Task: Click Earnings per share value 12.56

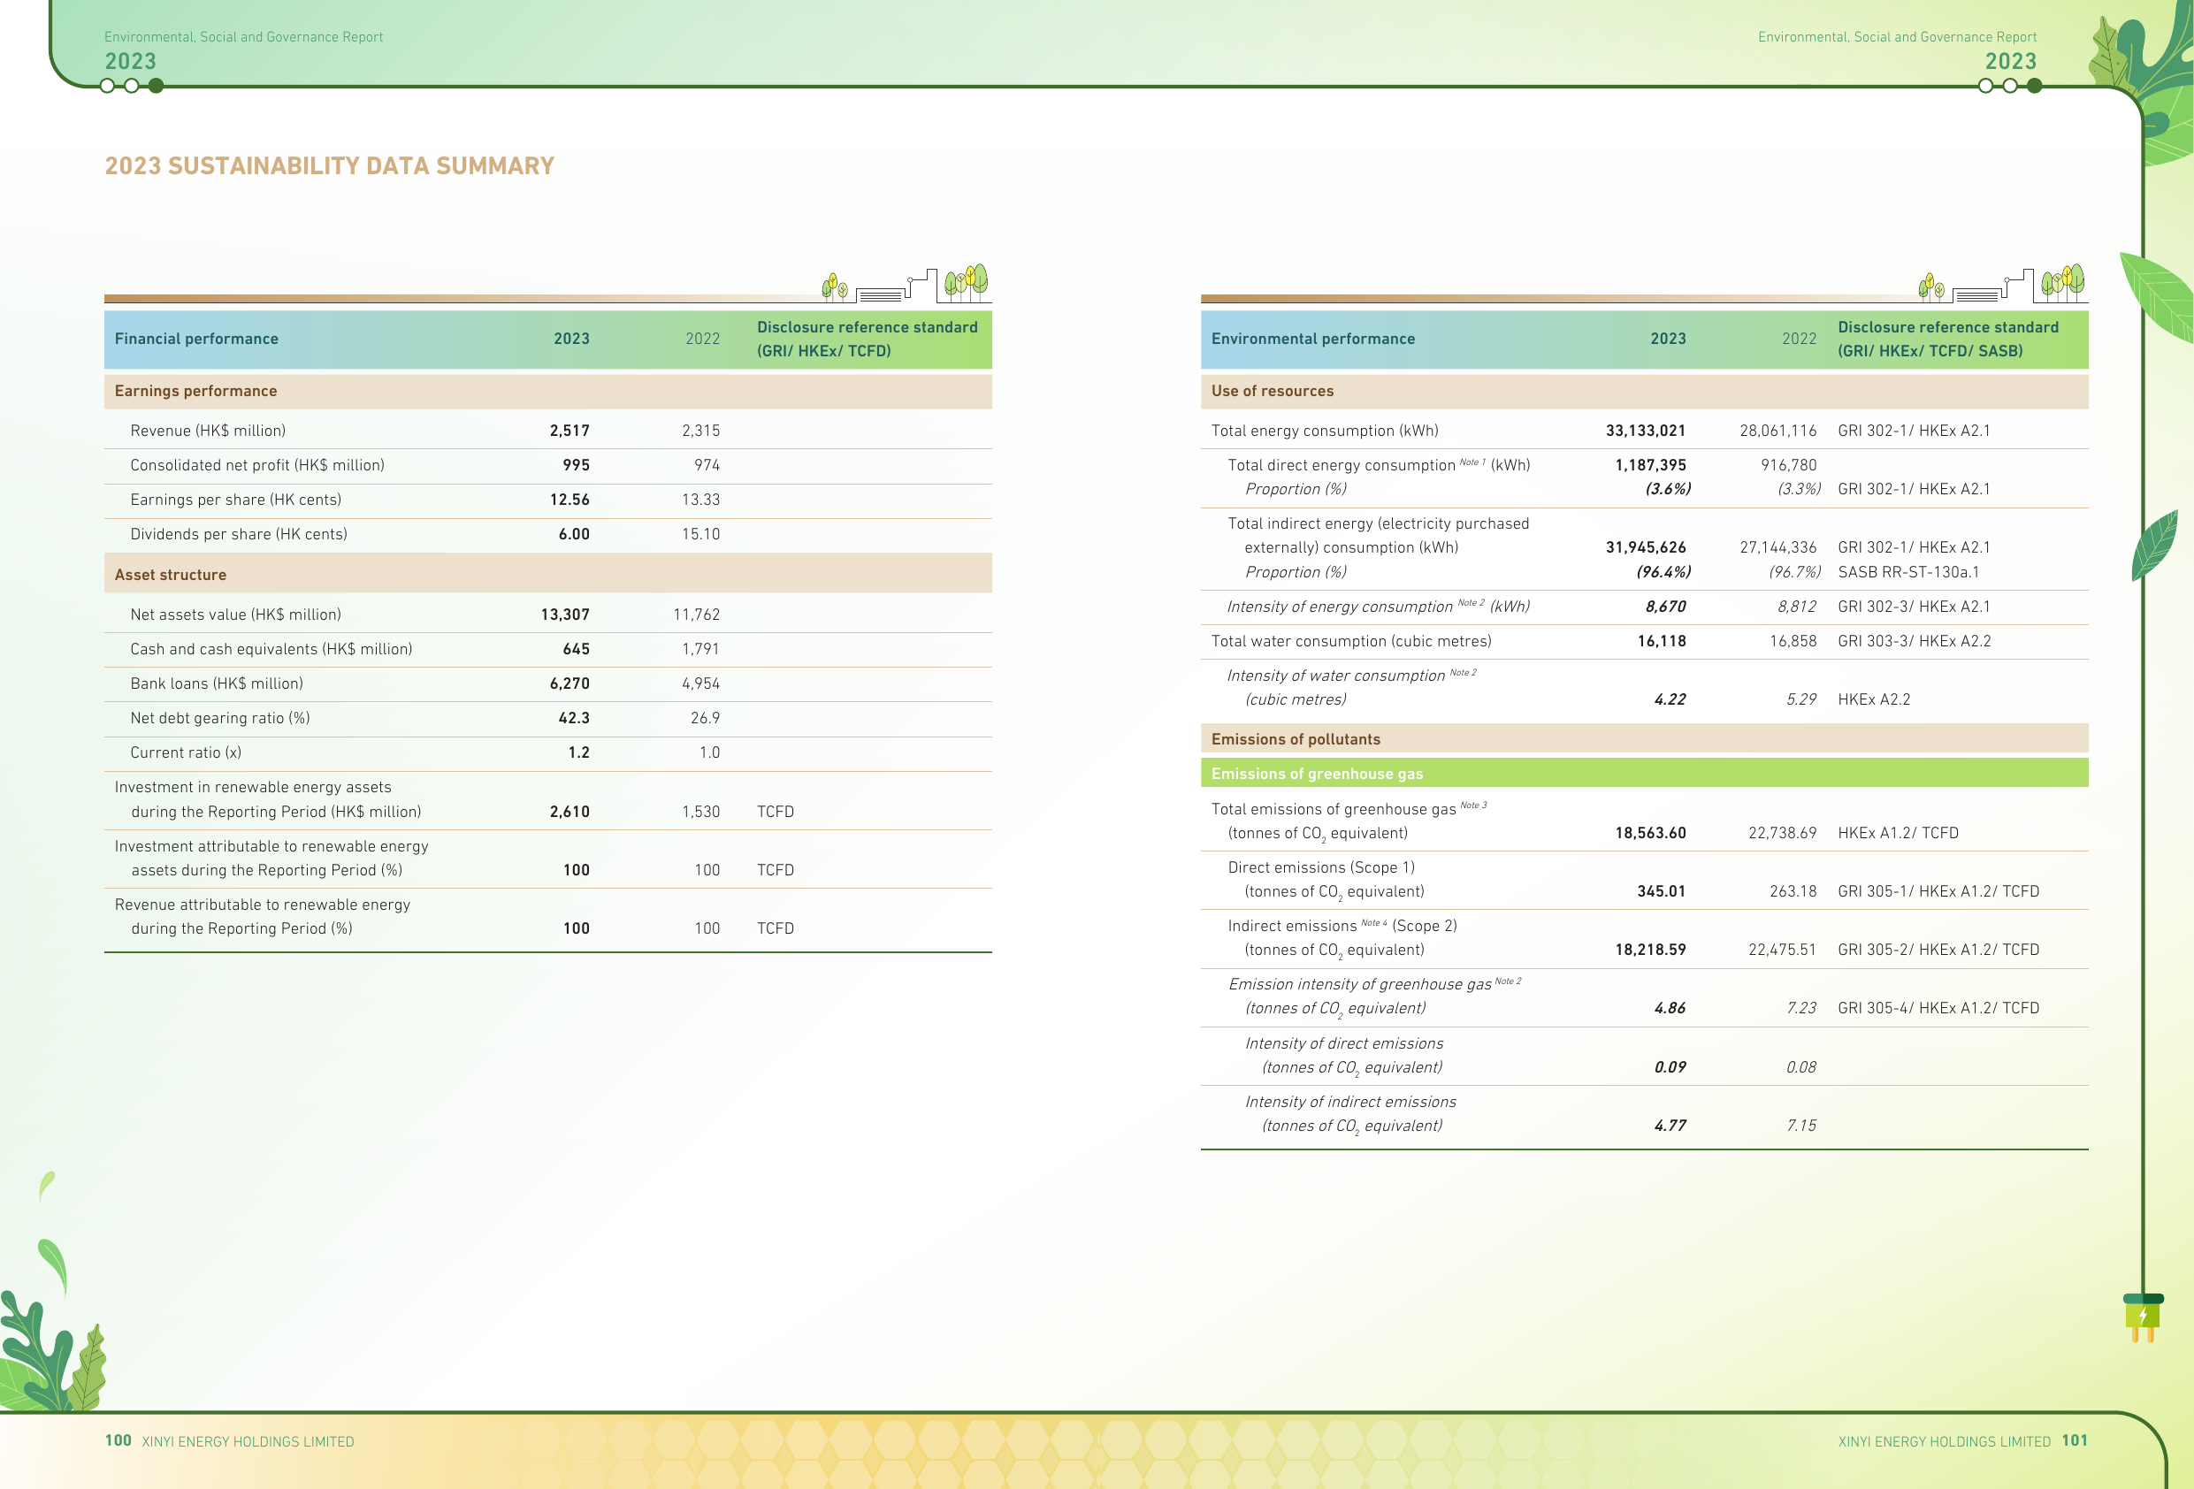Action: (570, 500)
